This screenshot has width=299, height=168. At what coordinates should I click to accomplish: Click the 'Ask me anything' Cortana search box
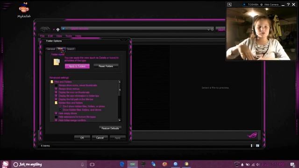[x=49, y=164]
